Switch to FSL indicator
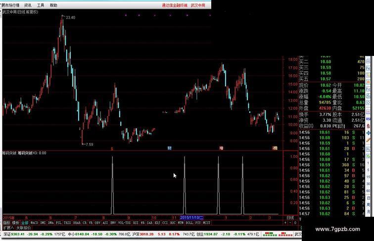The width and height of the screenshot is (374, 241). (59, 223)
